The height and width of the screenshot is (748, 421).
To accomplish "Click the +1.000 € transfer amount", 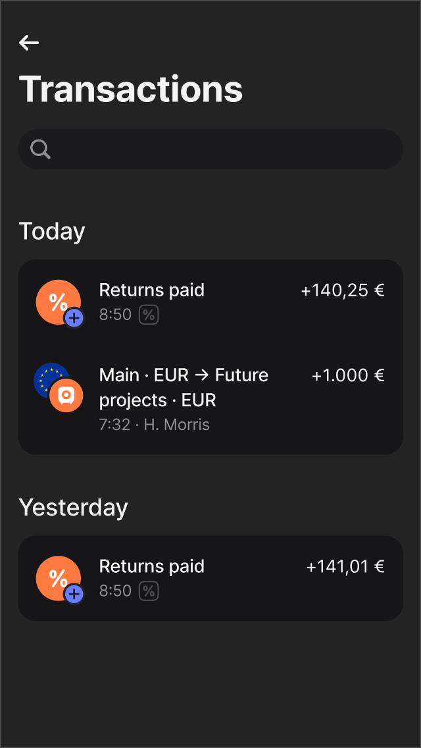I will tap(347, 375).
